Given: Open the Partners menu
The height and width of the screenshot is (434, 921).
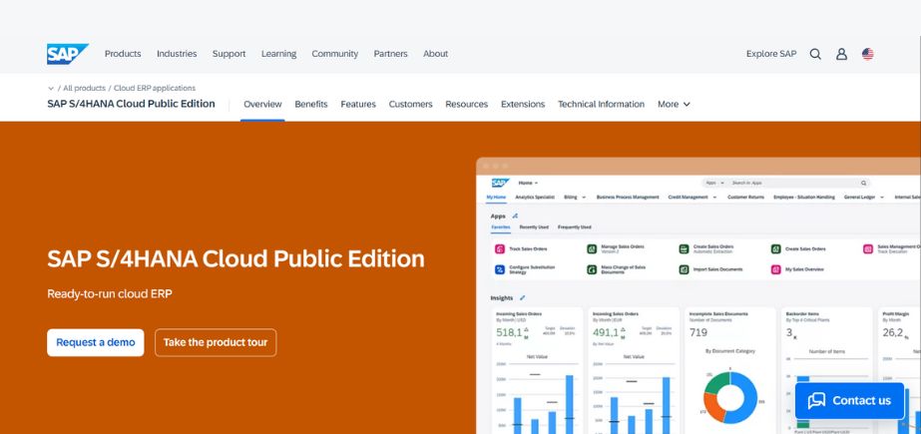Looking at the screenshot, I should pyautogui.click(x=390, y=54).
